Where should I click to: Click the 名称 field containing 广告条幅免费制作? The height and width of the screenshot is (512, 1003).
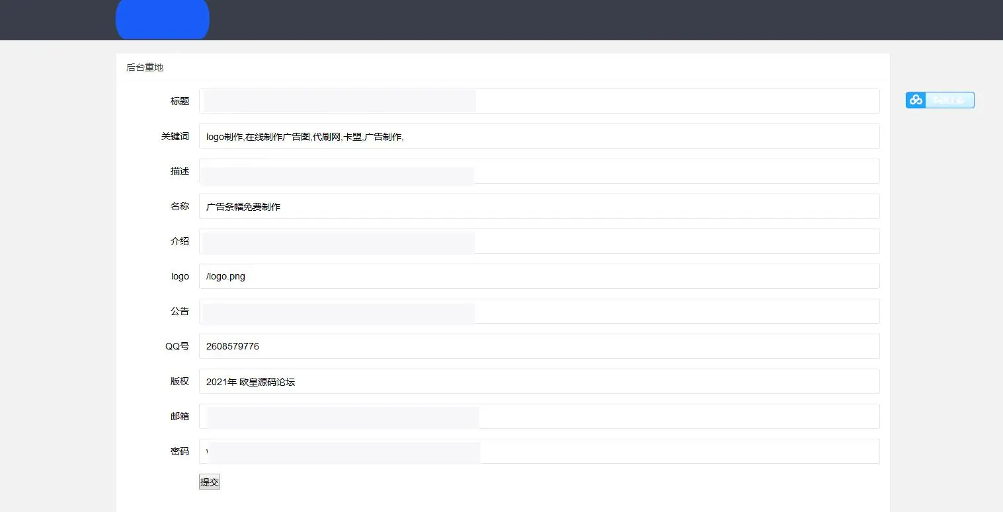pos(539,206)
